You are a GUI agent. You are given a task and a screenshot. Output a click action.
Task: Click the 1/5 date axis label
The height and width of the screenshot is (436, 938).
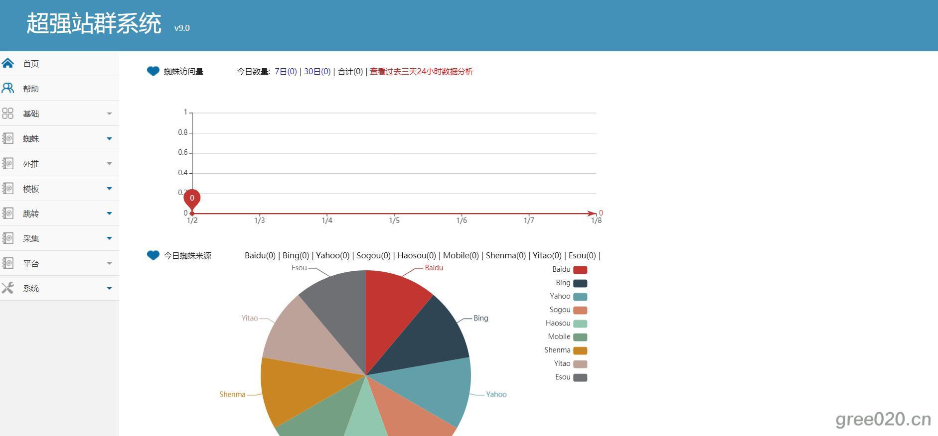point(394,220)
